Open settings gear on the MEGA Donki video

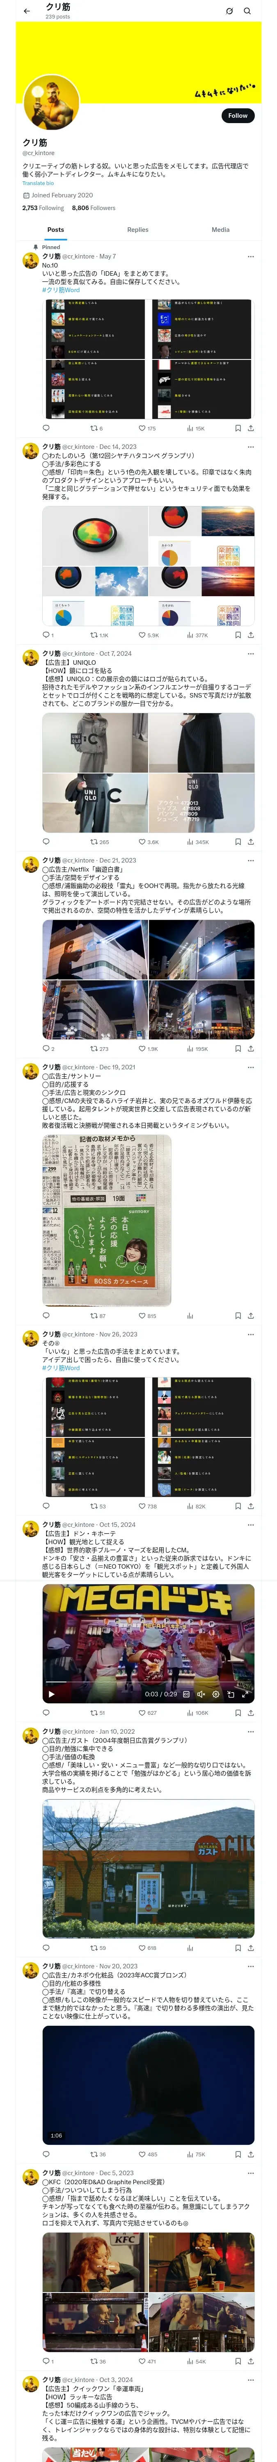point(216,1693)
